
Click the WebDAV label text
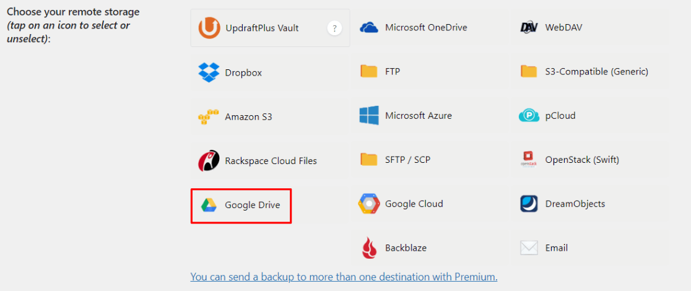click(563, 28)
